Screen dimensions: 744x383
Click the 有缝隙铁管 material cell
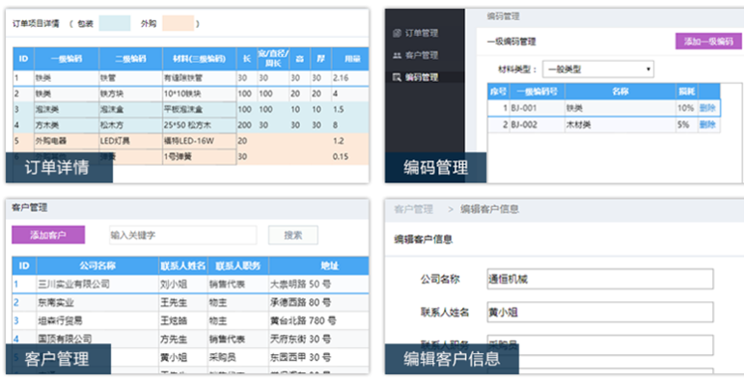coord(200,78)
